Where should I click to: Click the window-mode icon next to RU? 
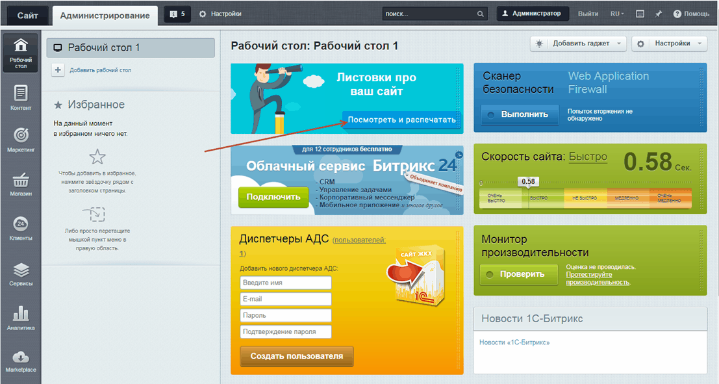[640, 14]
